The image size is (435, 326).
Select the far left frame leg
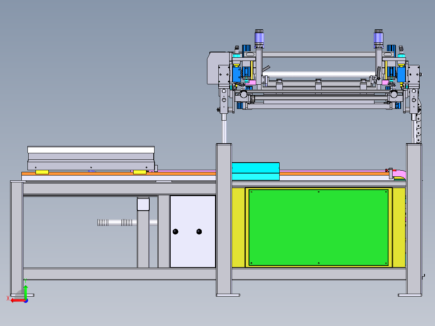click(x=17, y=238)
